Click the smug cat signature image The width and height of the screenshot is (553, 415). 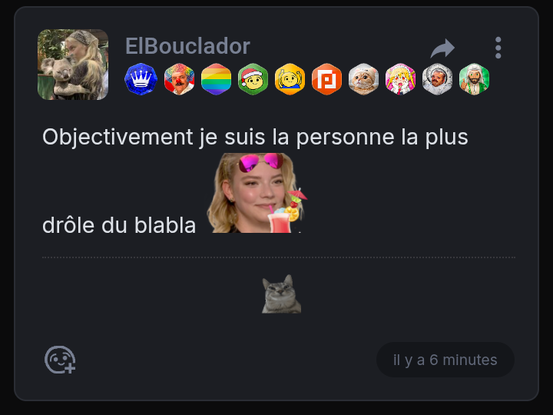click(x=281, y=294)
